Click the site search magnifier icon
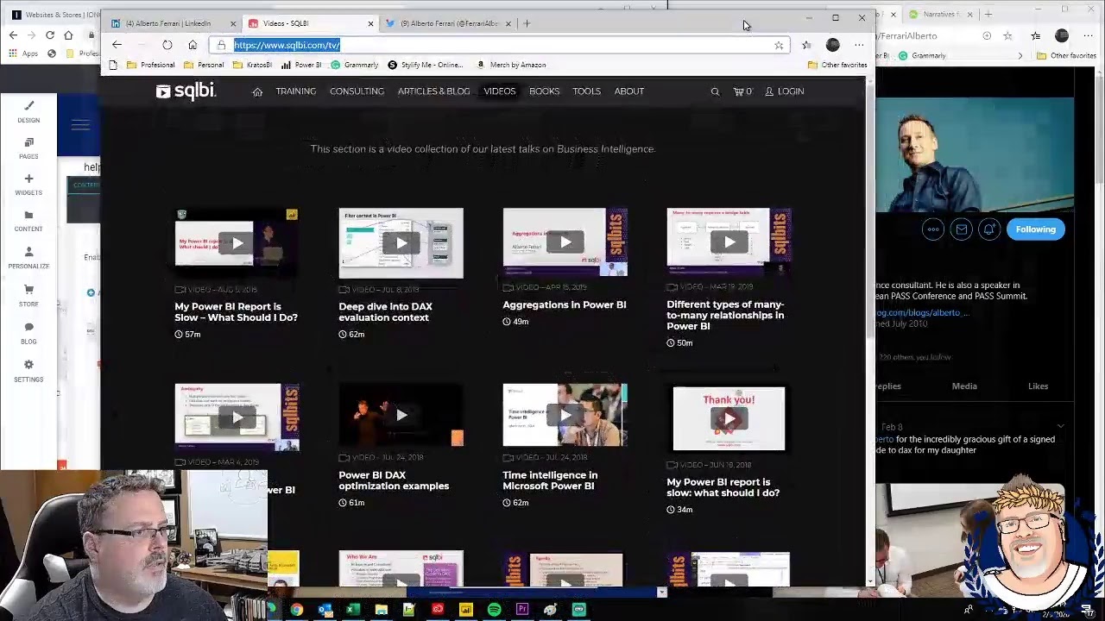 715,91
